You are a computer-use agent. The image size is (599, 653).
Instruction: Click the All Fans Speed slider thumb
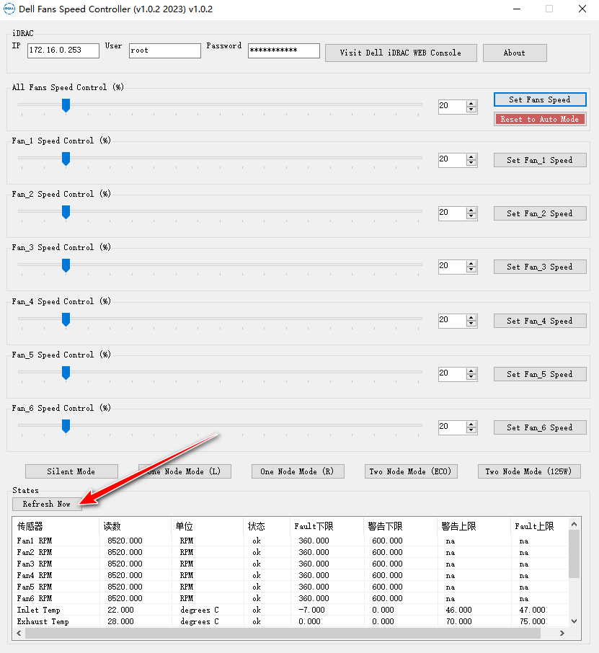(66, 105)
